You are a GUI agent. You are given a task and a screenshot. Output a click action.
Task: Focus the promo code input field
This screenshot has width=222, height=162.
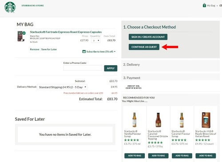[x=83, y=68]
